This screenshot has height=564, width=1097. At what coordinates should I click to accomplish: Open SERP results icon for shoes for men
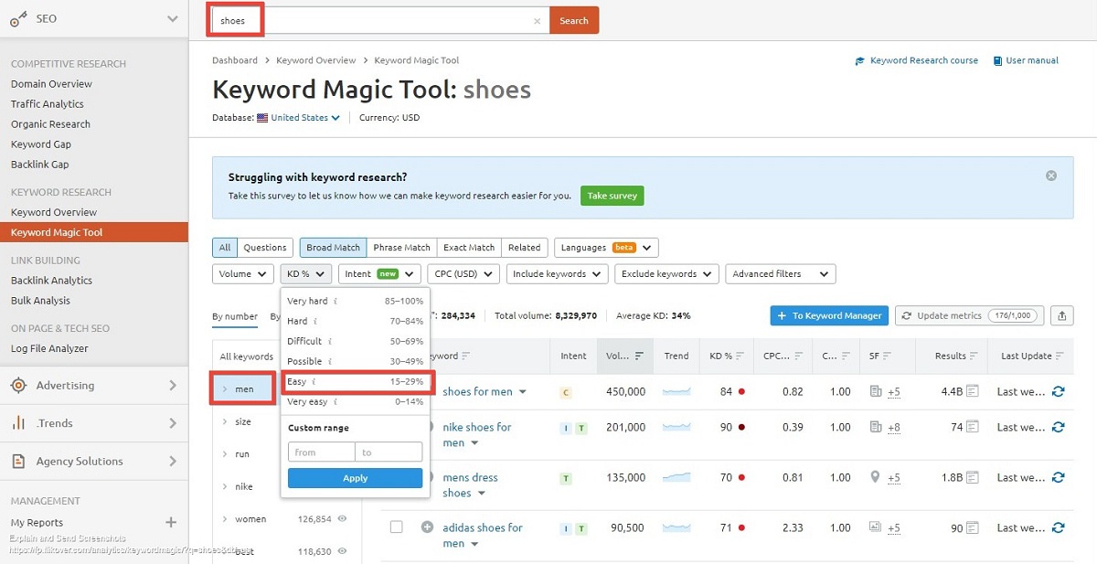pos(973,391)
